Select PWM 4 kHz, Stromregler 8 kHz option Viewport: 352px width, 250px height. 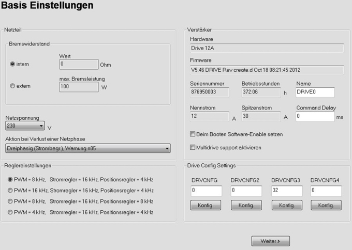point(10,212)
